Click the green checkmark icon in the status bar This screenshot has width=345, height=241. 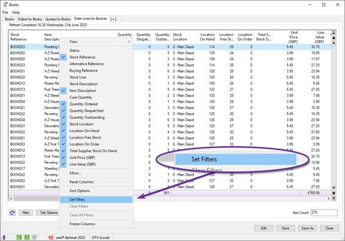[x=35, y=237]
